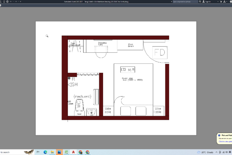Click the 'SH' shower label
Screen dimensions: 232x155
click(74, 85)
